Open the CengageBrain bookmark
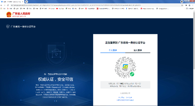Viewport: 195px width, 106px height. coord(162,9)
